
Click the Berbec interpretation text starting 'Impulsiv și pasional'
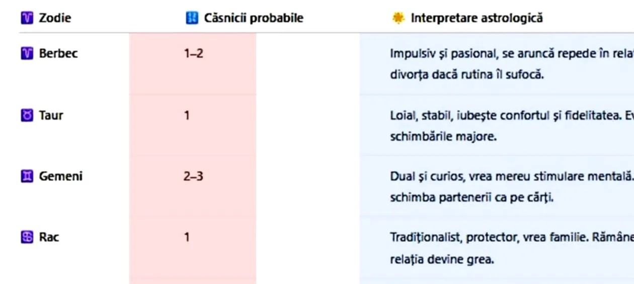click(x=503, y=53)
